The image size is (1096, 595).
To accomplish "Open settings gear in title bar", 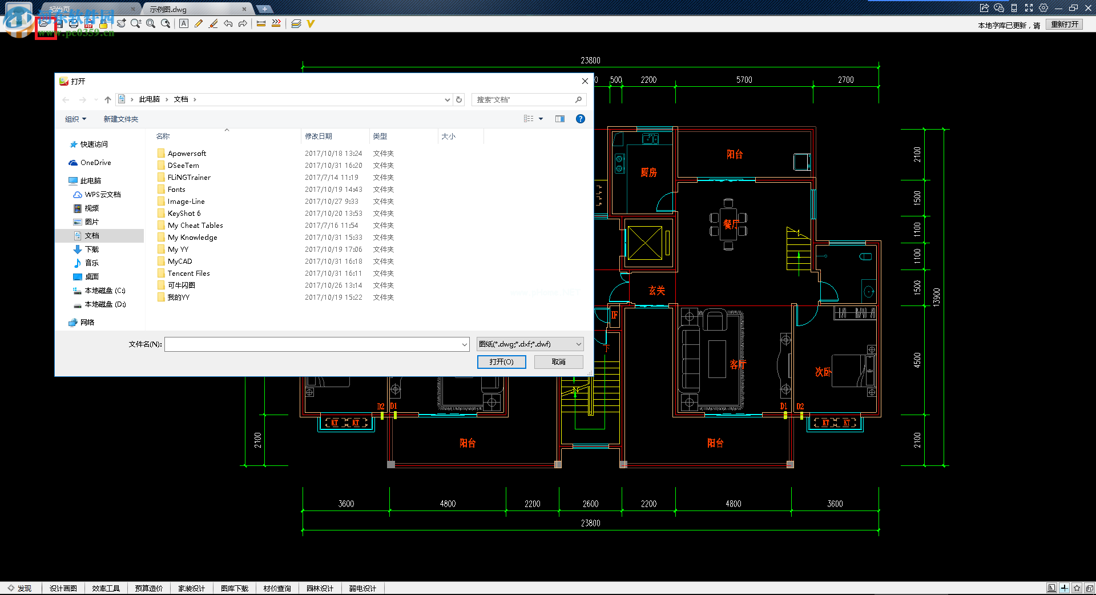I will pyautogui.click(x=1043, y=8).
